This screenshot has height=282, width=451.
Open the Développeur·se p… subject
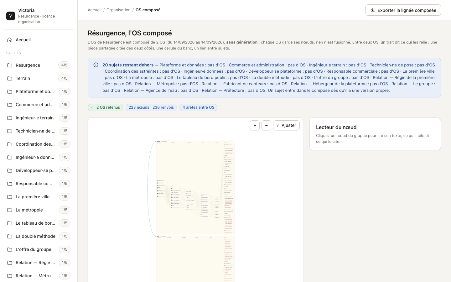[x=39, y=170]
